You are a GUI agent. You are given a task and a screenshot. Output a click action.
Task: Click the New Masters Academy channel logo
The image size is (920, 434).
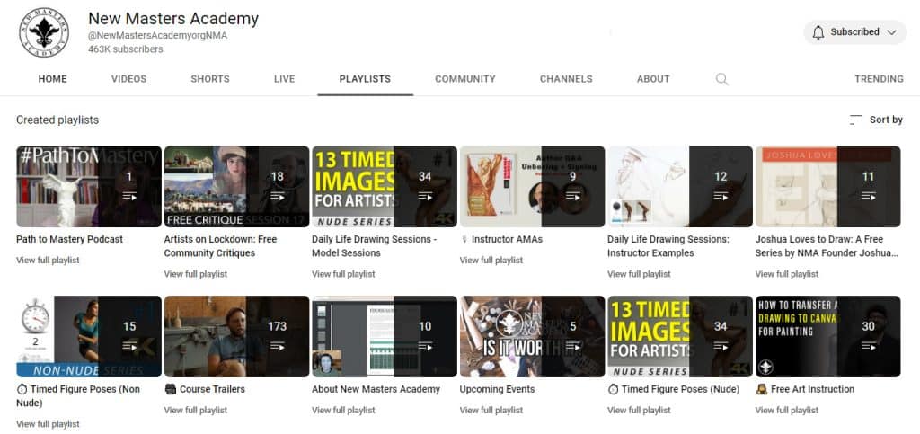tap(44, 32)
